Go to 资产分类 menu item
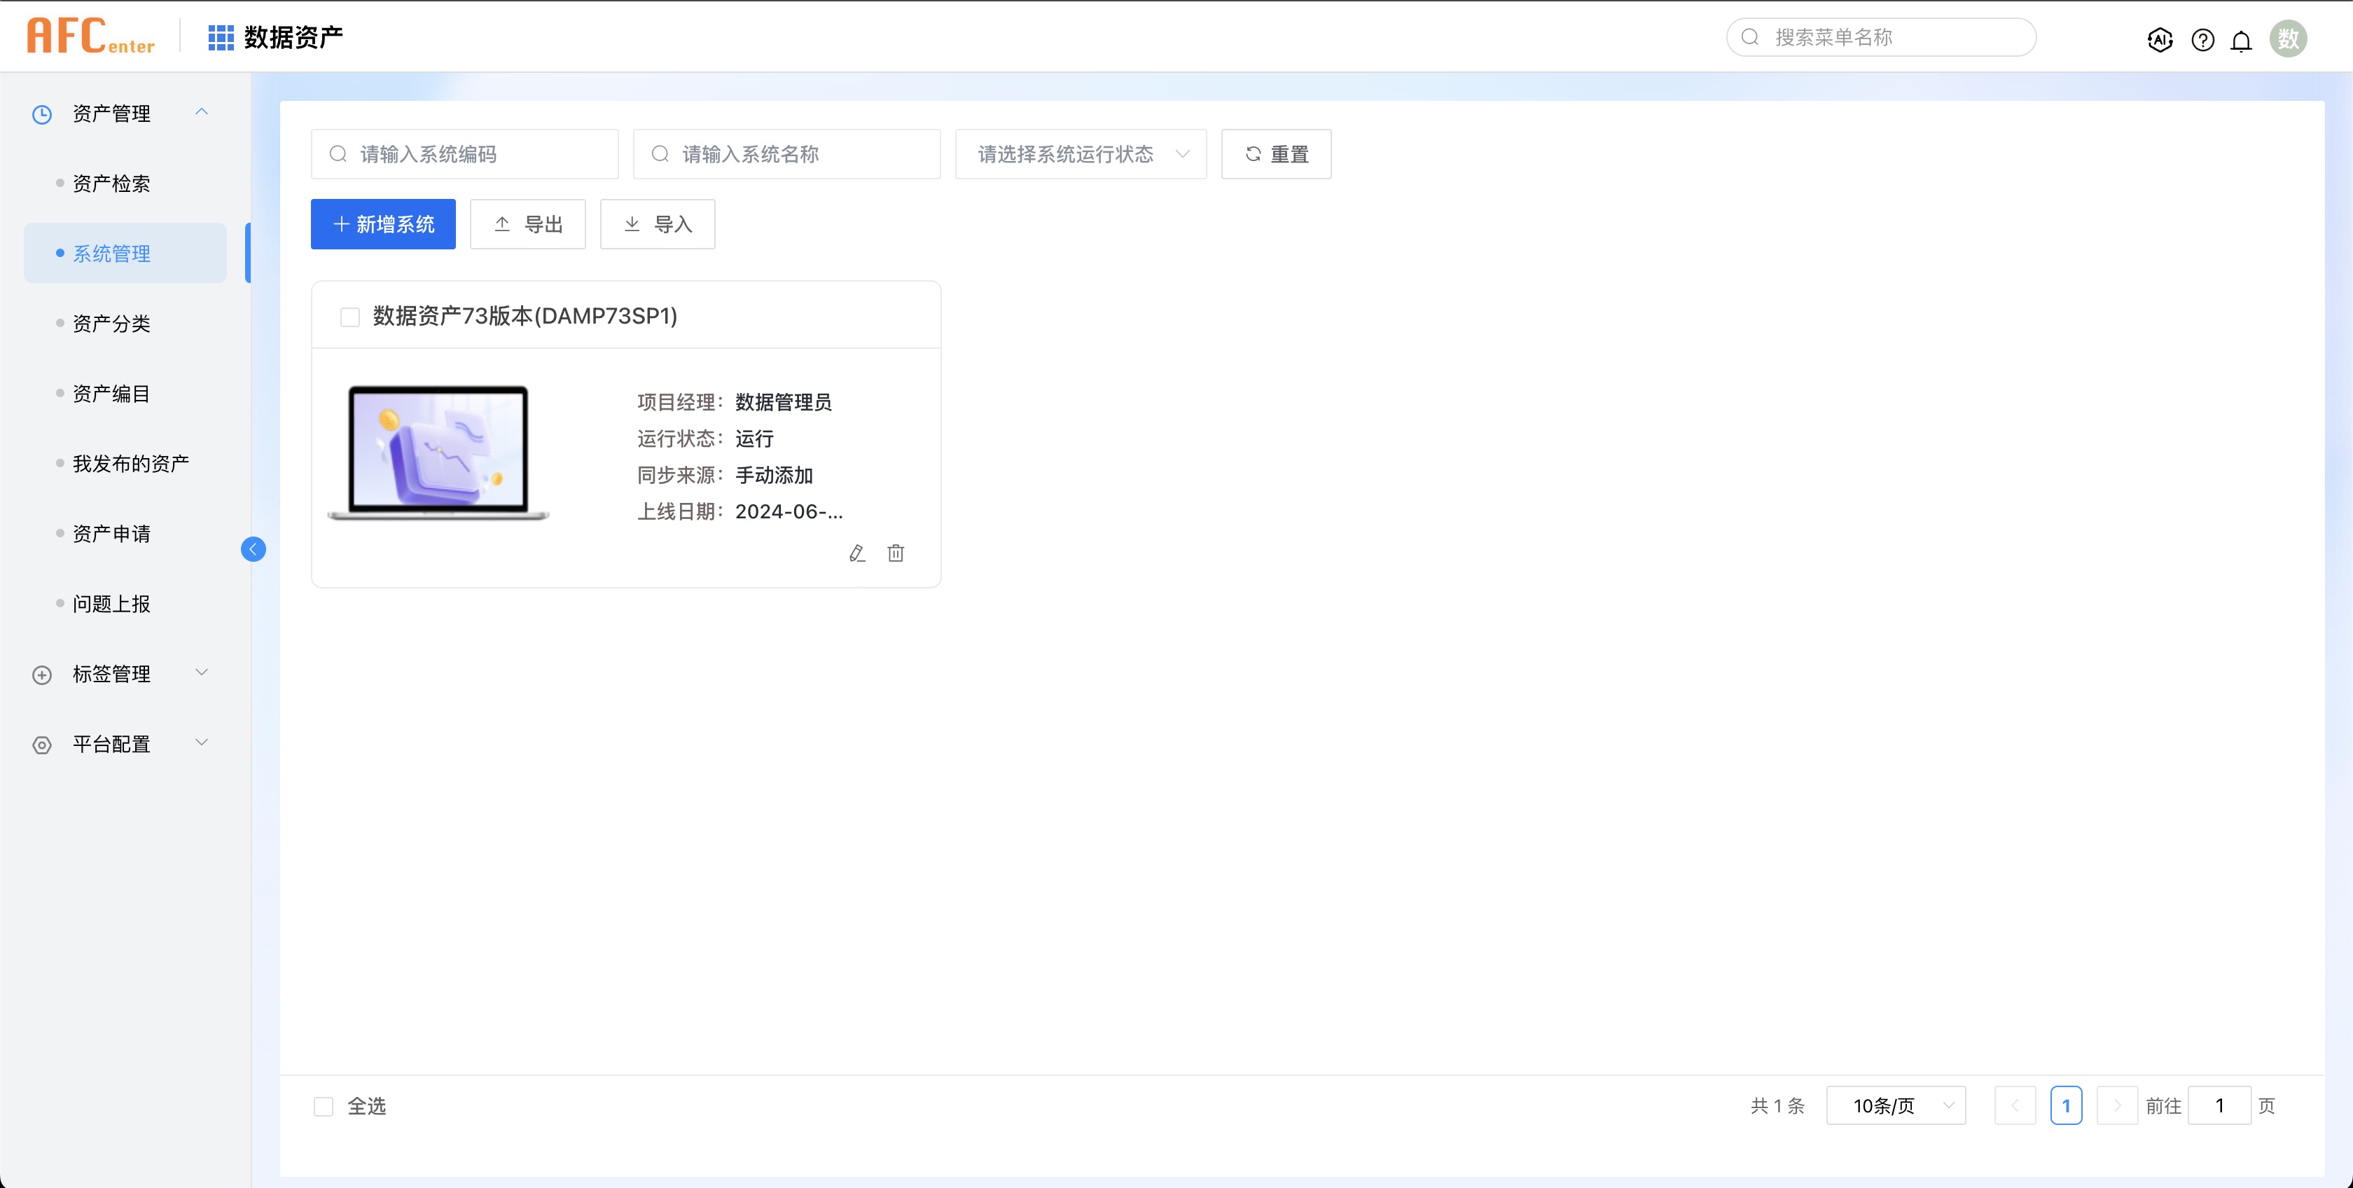Viewport: 2353px width, 1188px height. click(111, 324)
